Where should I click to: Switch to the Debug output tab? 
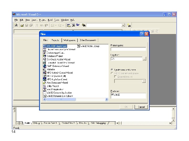pos(36,123)
